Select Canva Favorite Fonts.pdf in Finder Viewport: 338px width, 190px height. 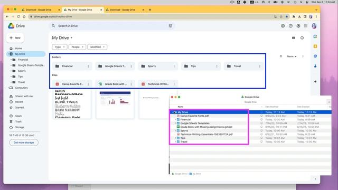194,116
